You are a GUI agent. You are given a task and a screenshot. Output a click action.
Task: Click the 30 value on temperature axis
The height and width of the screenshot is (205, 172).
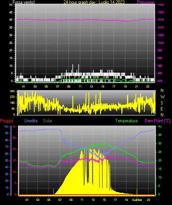point(160,143)
